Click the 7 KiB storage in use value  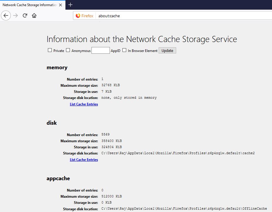[107, 91]
